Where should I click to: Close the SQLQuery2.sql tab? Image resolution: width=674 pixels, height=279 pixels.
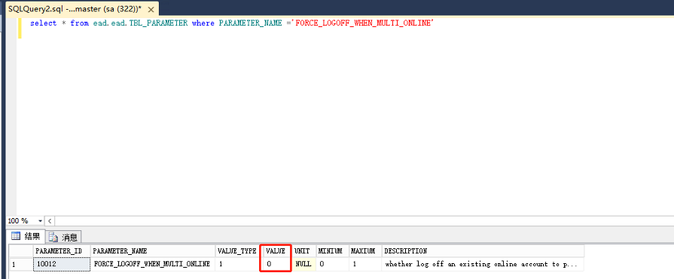coord(151,8)
